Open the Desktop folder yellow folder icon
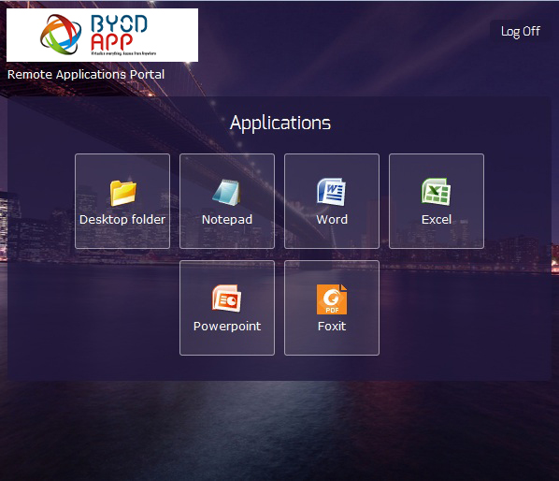 pyautogui.click(x=122, y=193)
